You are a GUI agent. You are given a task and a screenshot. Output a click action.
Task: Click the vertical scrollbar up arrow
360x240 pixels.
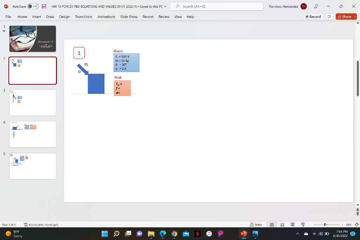coord(358,23)
